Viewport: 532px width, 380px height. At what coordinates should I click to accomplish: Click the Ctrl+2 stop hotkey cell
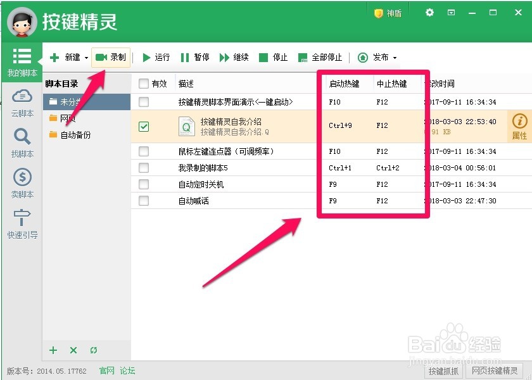pyautogui.click(x=388, y=168)
